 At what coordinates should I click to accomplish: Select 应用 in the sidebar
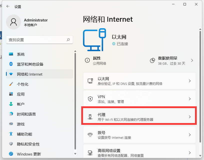click(x=39, y=94)
